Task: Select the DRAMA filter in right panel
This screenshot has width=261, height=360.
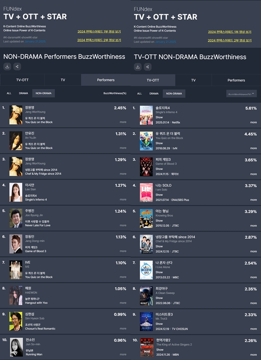Action: (154, 93)
